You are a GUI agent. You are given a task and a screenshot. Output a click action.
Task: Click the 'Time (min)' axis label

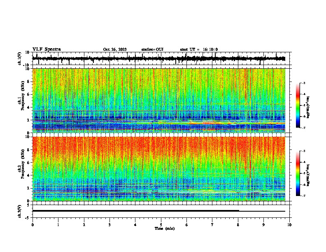point(165,229)
